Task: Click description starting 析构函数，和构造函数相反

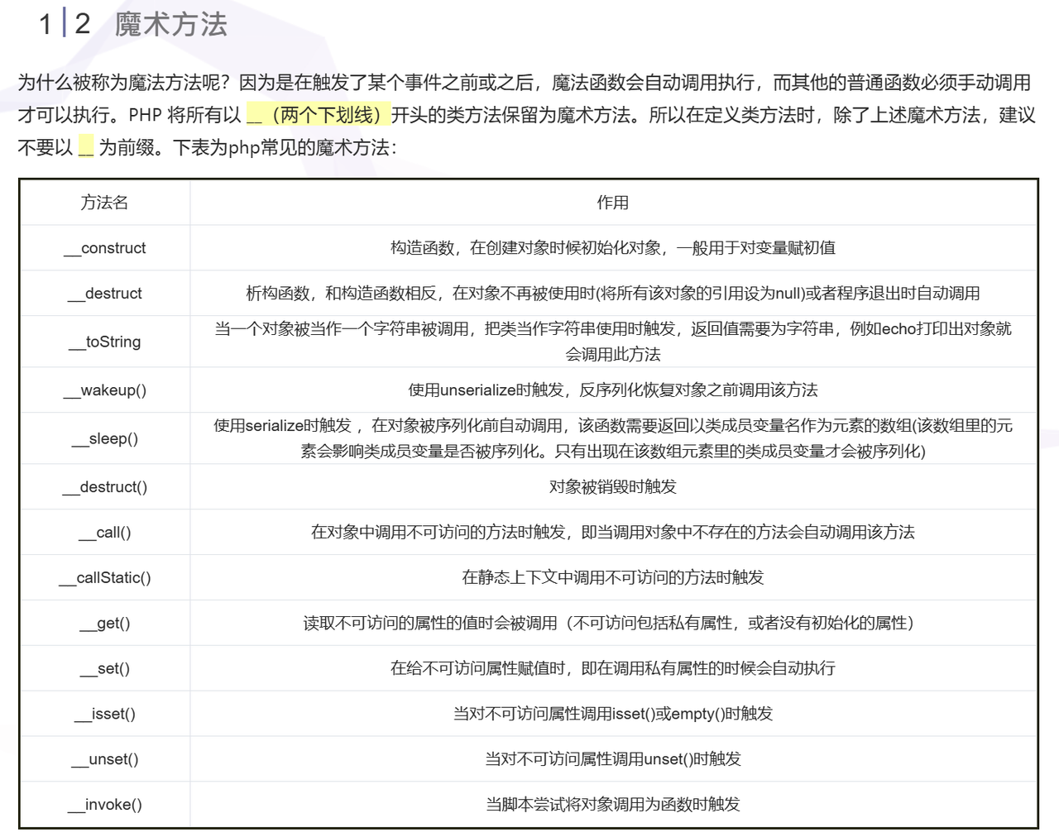Action: tap(613, 294)
